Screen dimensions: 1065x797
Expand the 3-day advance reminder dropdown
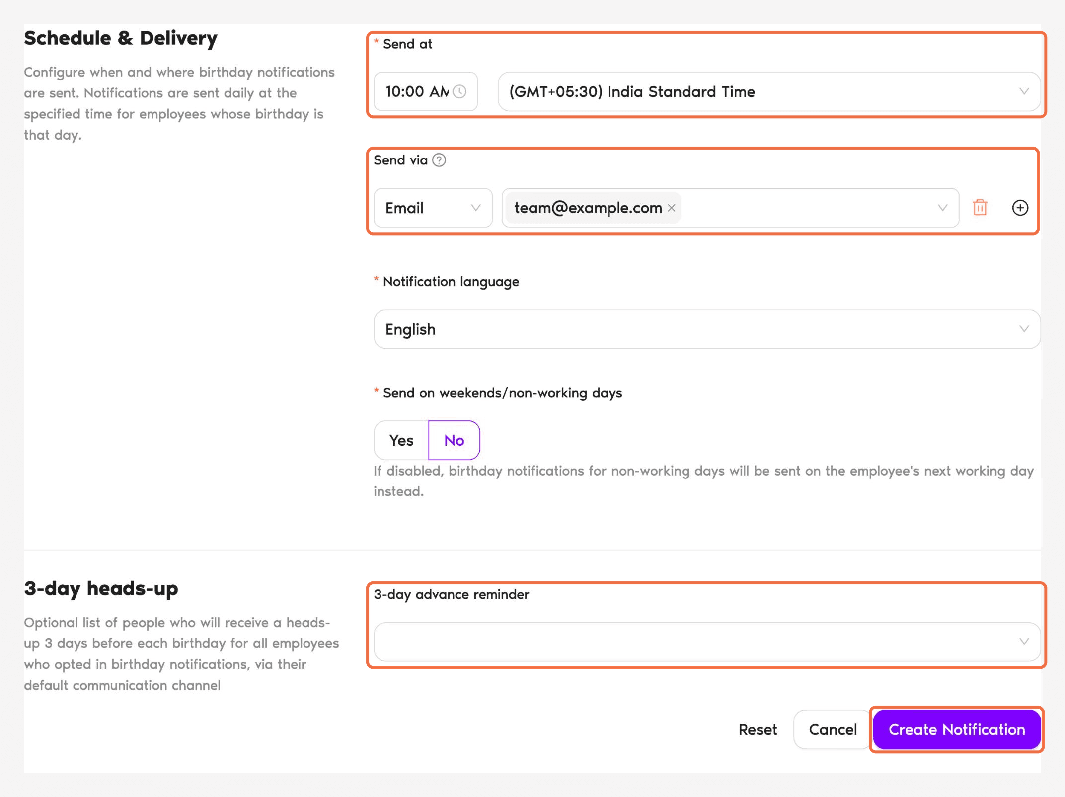(707, 641)
